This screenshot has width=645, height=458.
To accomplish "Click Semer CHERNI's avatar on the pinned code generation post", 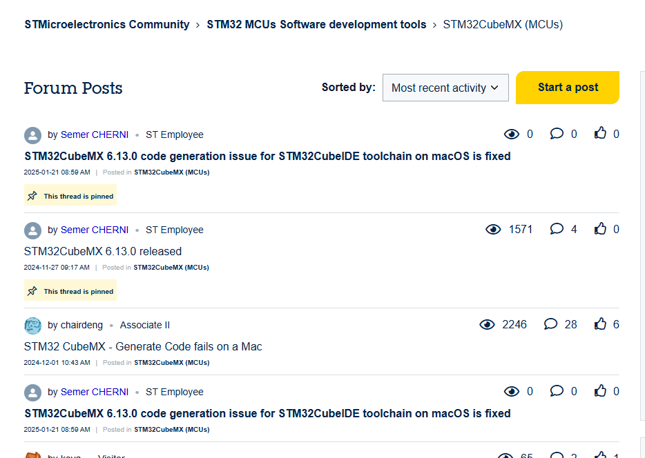I will (x=33, y=135).
